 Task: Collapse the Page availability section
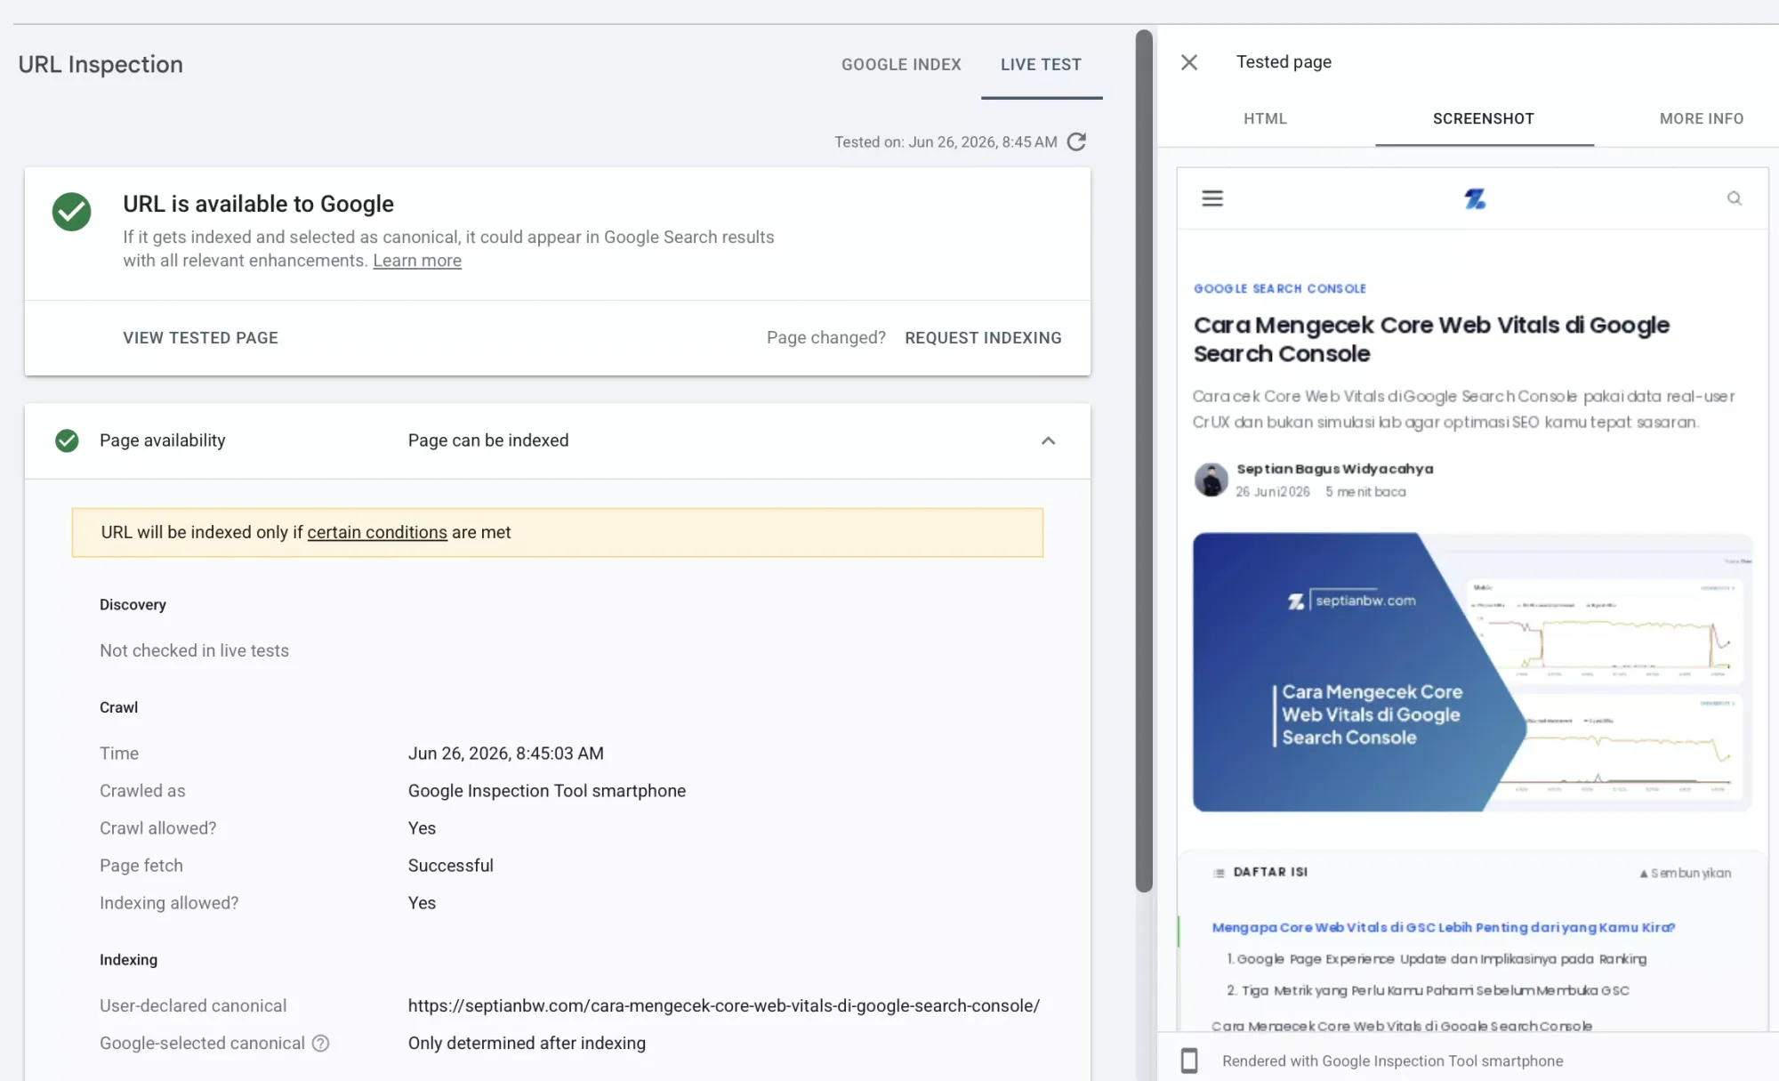click(x=1049, y=440)
